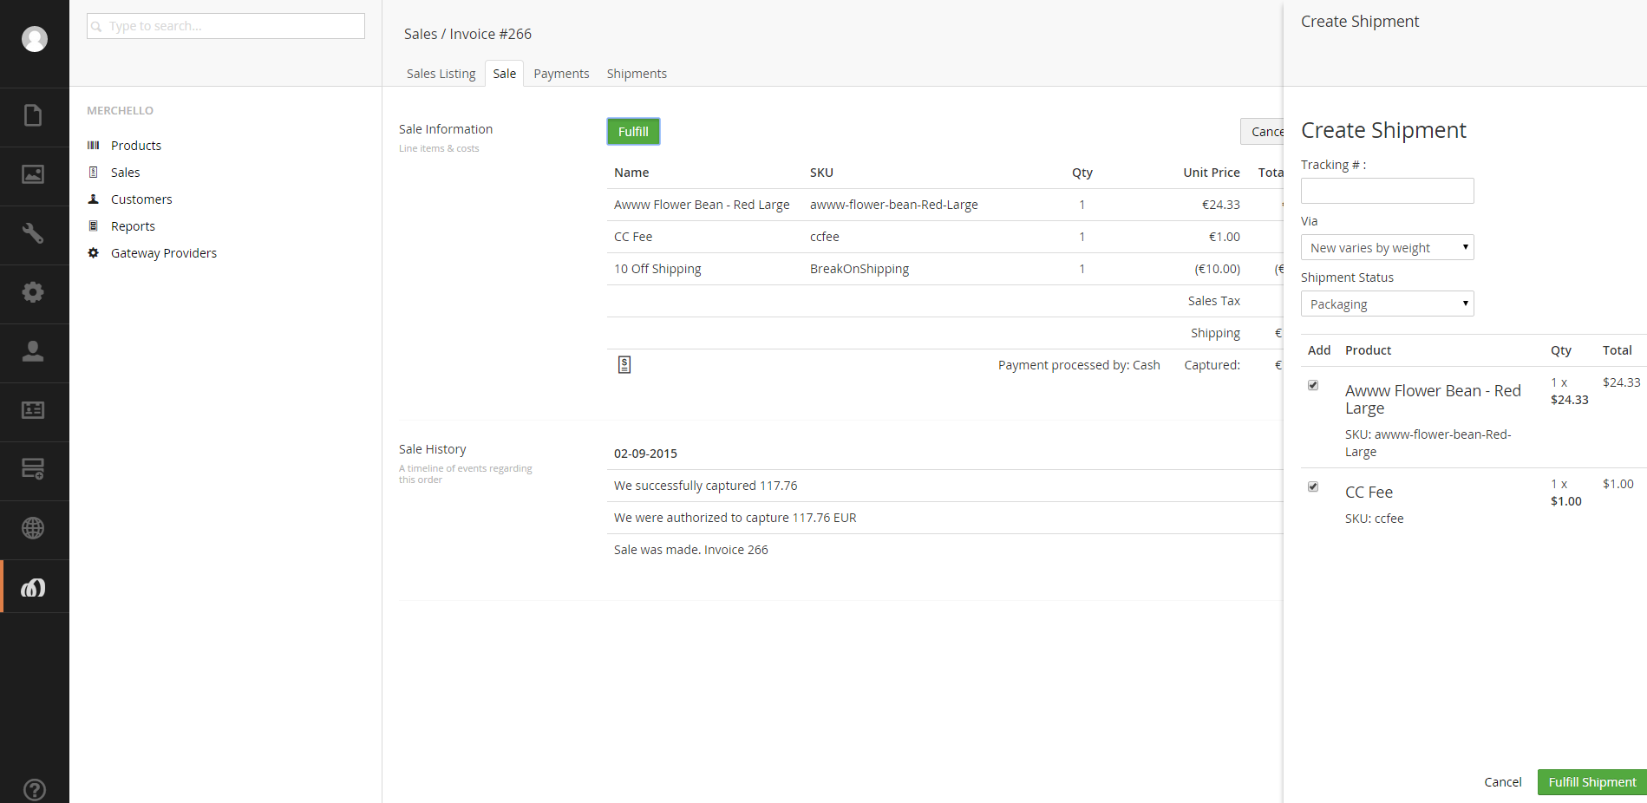Open the Settings wrench icon in sidebar
This screenshot has width=1647, height=803.
point(33,233)
